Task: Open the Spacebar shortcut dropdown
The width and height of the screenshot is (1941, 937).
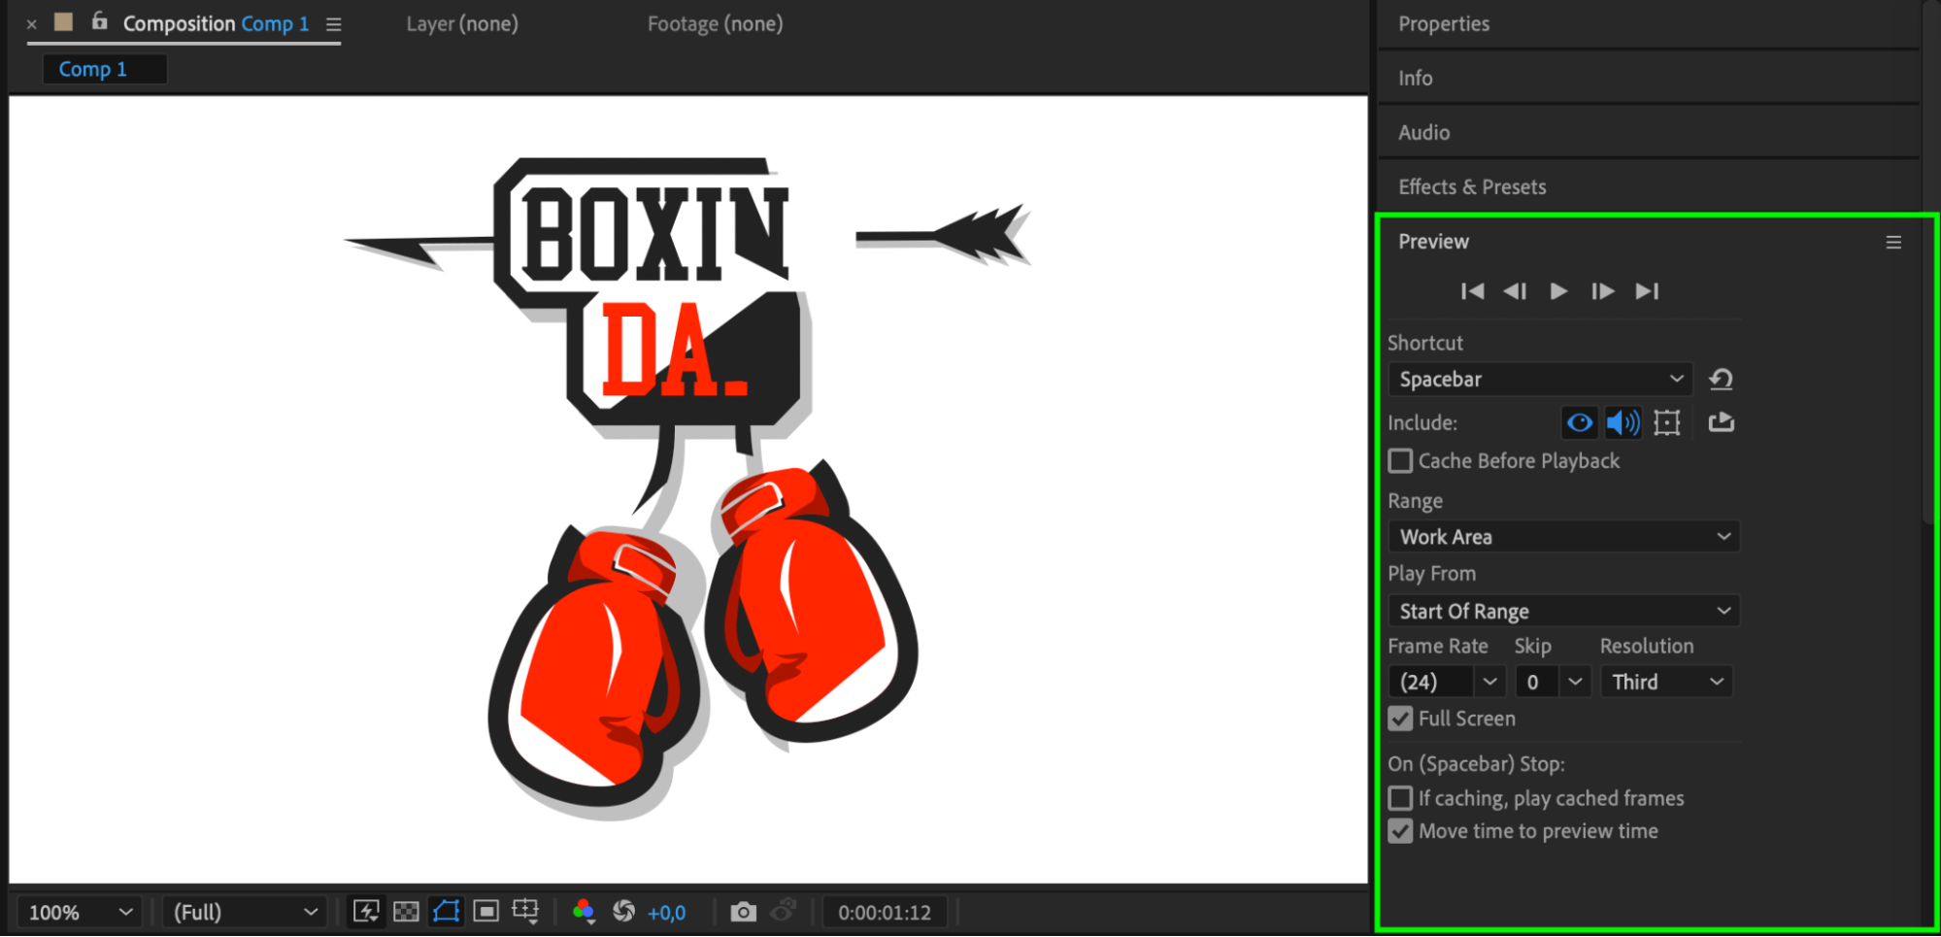Action: (x=1540, y=380)
